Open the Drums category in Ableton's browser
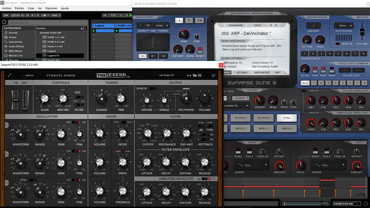This screenshot has width=370, height=208. (x=13, y=37)
